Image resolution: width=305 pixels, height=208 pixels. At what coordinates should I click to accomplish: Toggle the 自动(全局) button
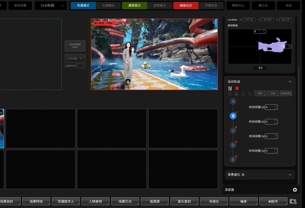(286, 94)
